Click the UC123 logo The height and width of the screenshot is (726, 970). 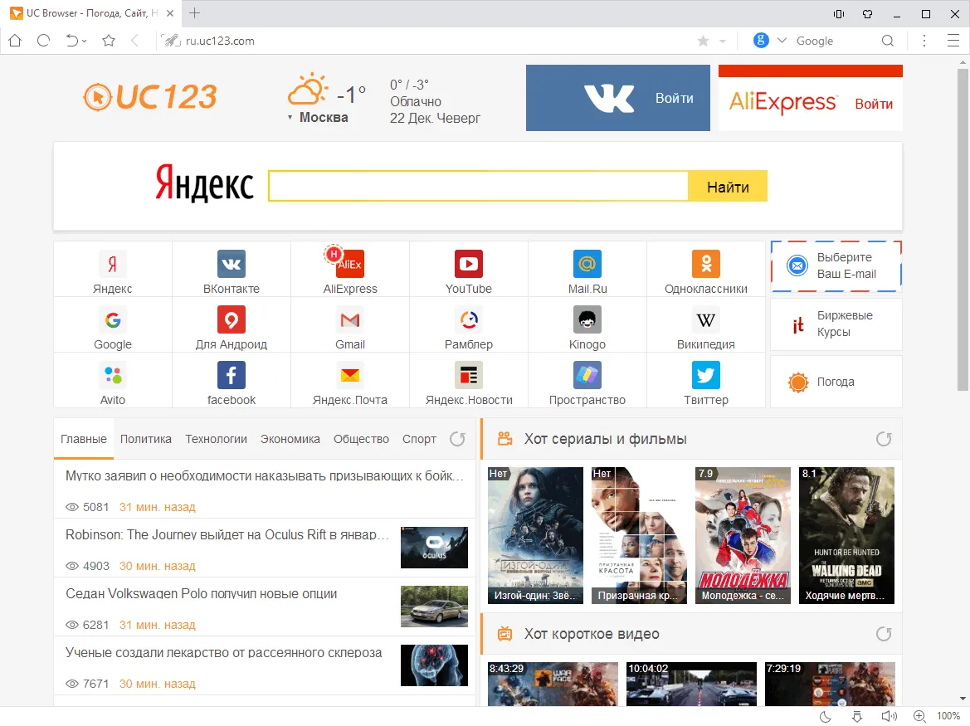150,97
